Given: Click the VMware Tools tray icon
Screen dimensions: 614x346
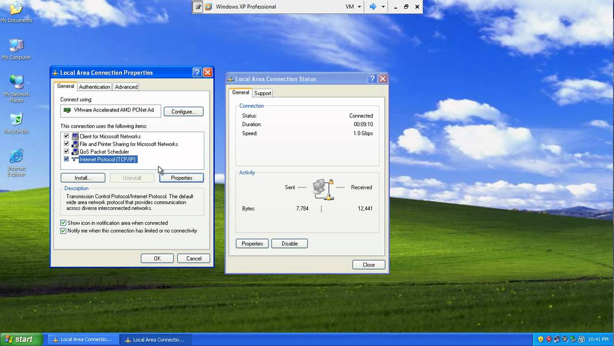Looking at the screenshot, I should click(581, 339).
